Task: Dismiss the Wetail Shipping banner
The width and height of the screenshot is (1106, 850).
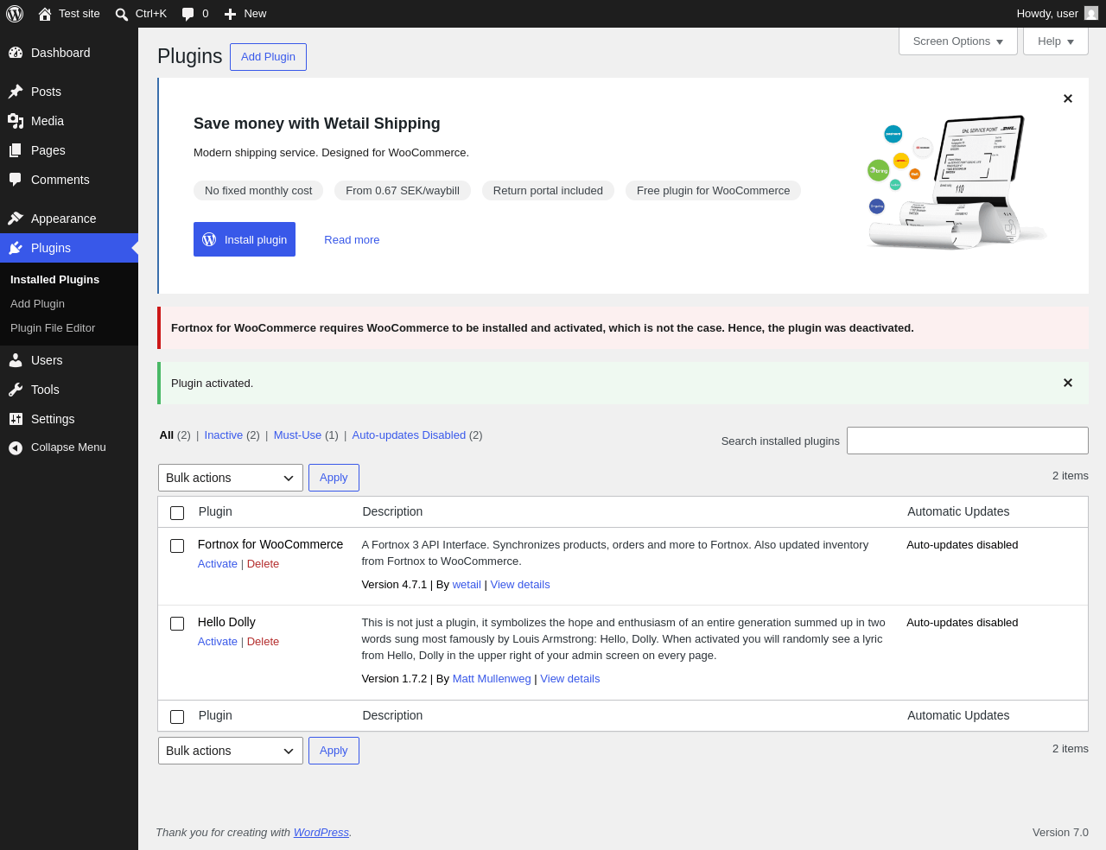Action: [1068, 98]
